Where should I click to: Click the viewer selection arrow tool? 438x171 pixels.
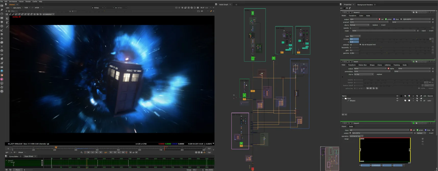pyautogui.click(x=7, y=19)
